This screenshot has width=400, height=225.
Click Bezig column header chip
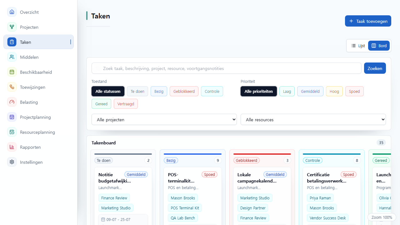pyautogui.click(x=171, y=160)
